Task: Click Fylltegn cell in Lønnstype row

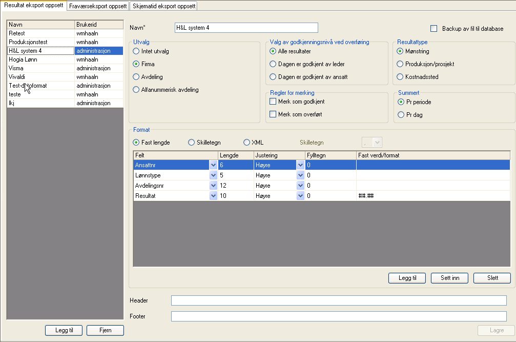Action: tap(331, 175)
